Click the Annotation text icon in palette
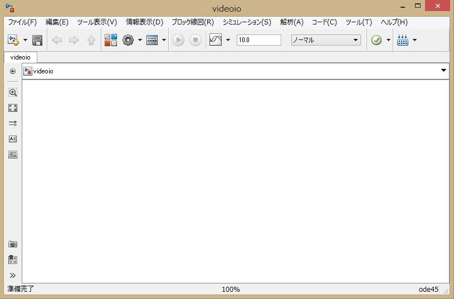This screenshot has height=299, width=454. point(13,139)
